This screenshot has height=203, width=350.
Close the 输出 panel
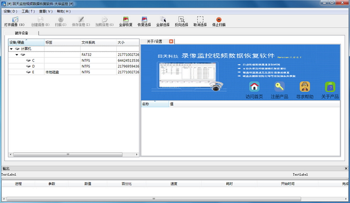coord(346,169)
